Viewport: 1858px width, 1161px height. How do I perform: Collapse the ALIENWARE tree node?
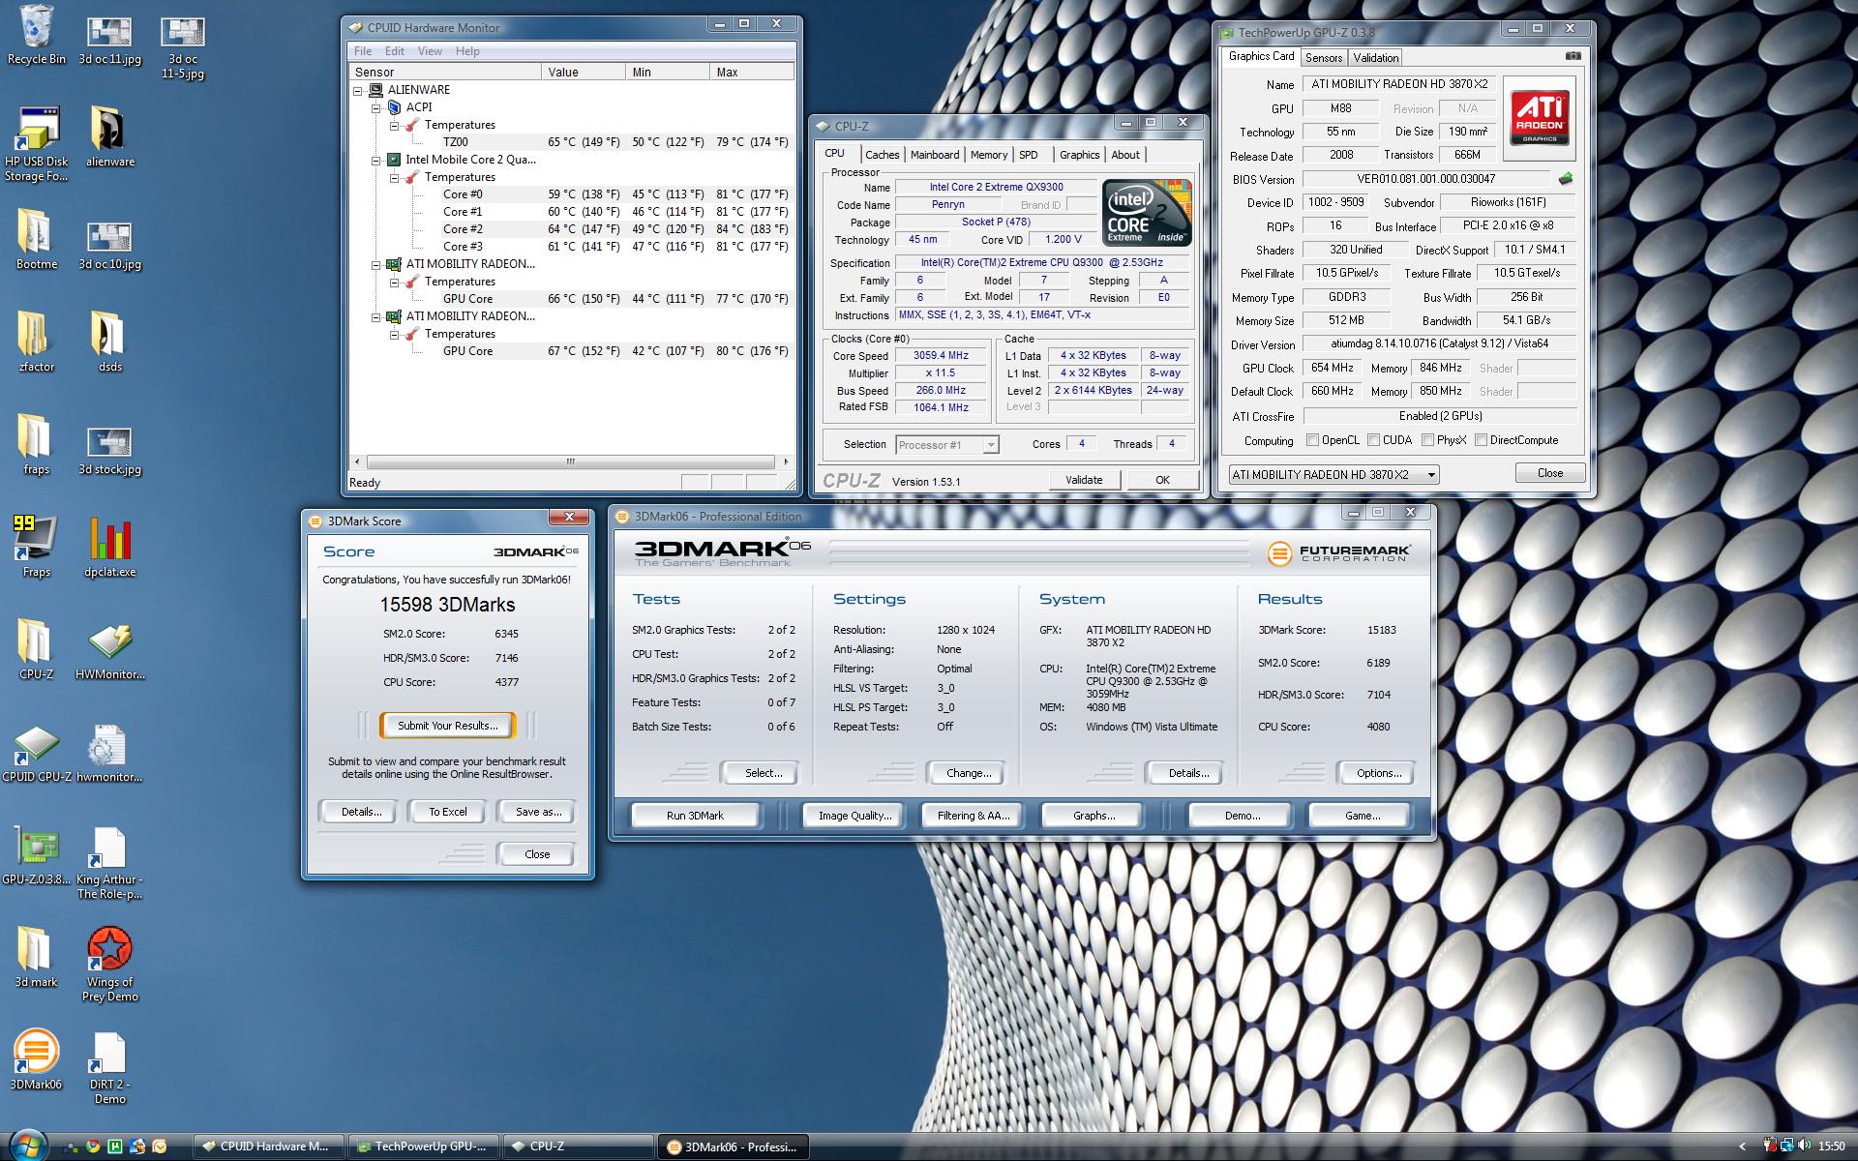[x=358, y=90]
